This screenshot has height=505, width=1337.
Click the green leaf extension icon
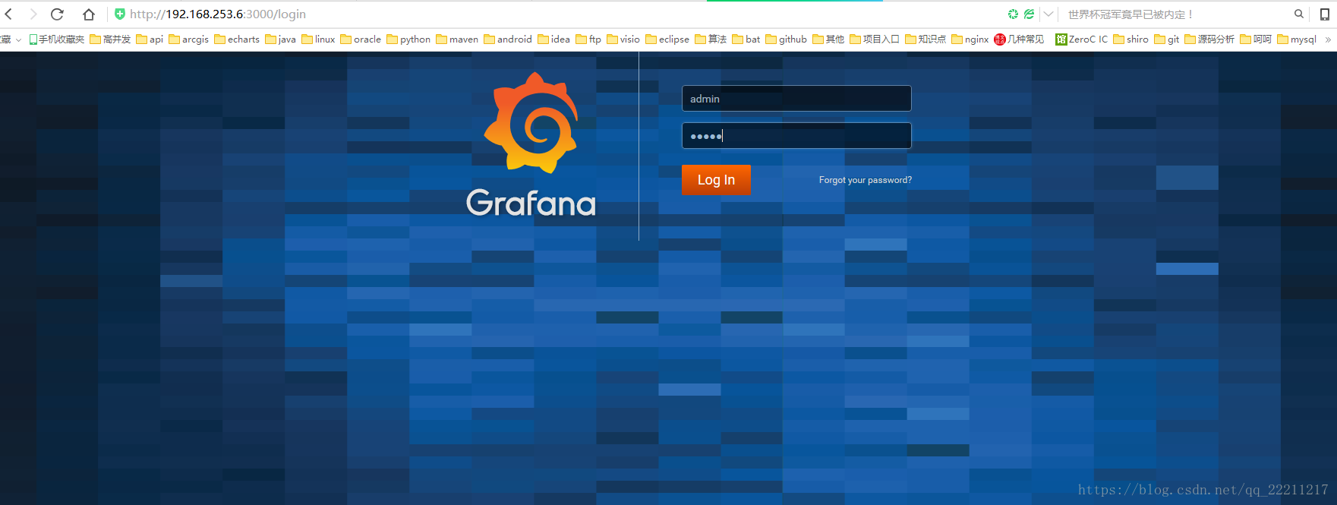click(x=1029, y=14)
